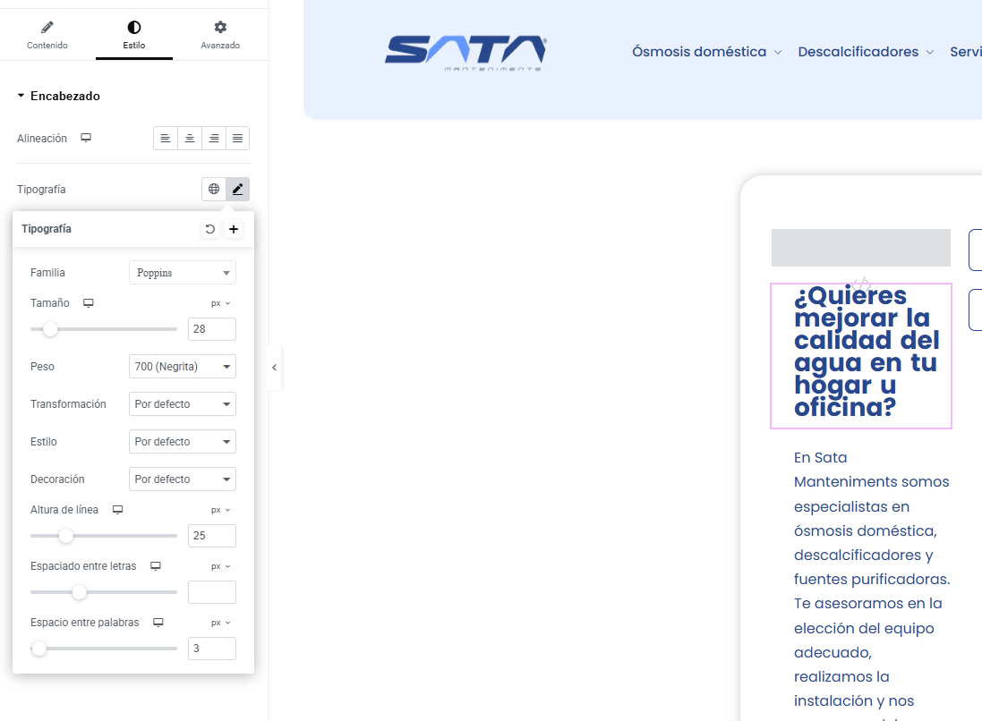Change Tamaño unit from px
This screenshot has height=721, width=982.
[x=220, y=303]
